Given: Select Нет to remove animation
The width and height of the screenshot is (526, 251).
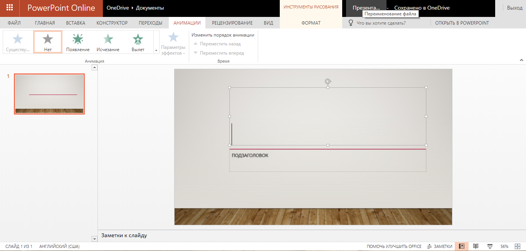Looking at the screenshot, I should coord(47,42).
